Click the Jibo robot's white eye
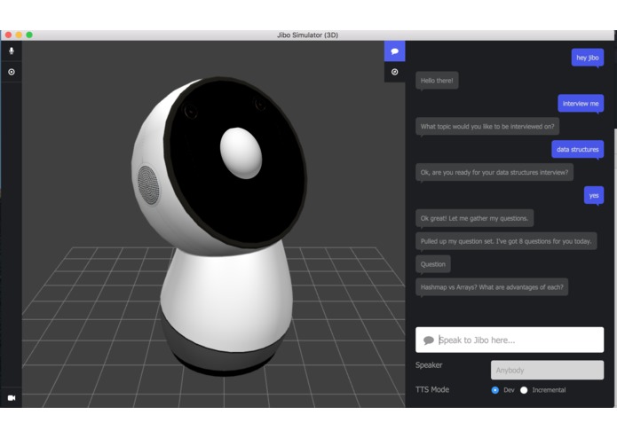This screenshot has height=438, width=617. [x=241, y=153]
